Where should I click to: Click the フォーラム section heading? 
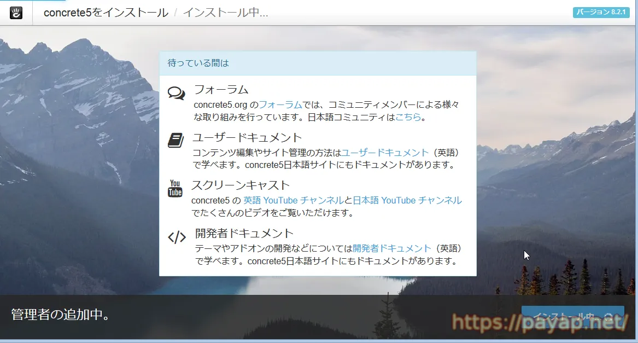[221, 90]
